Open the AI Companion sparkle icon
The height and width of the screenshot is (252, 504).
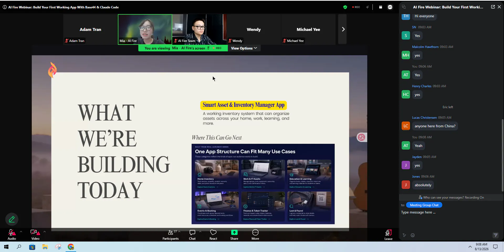[367, 7]
